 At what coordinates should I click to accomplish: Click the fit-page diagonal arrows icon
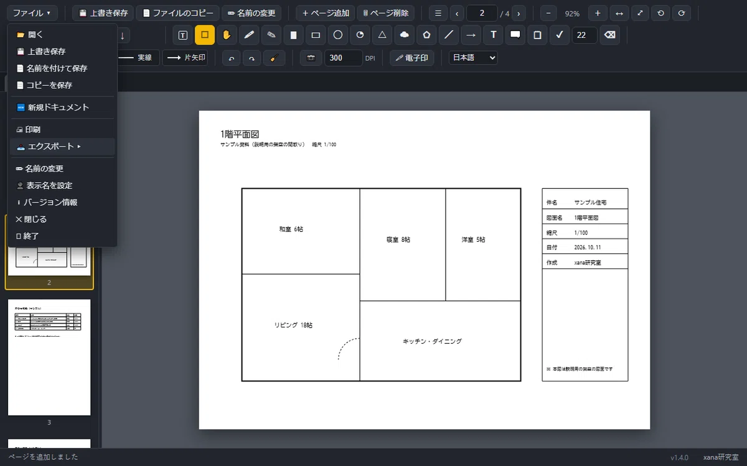[640, 13]
